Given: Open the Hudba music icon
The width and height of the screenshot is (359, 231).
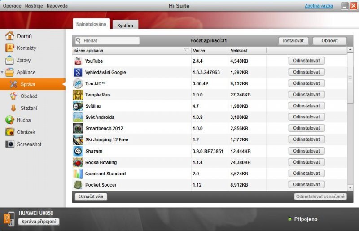Looking at the screenshot, I should 9,120.
